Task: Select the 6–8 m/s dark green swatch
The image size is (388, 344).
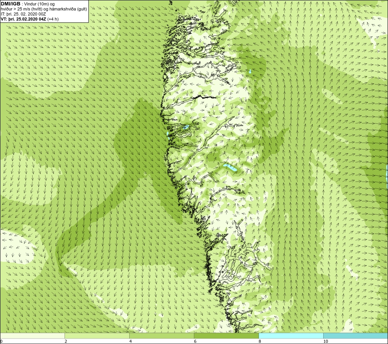Action: 226,336
